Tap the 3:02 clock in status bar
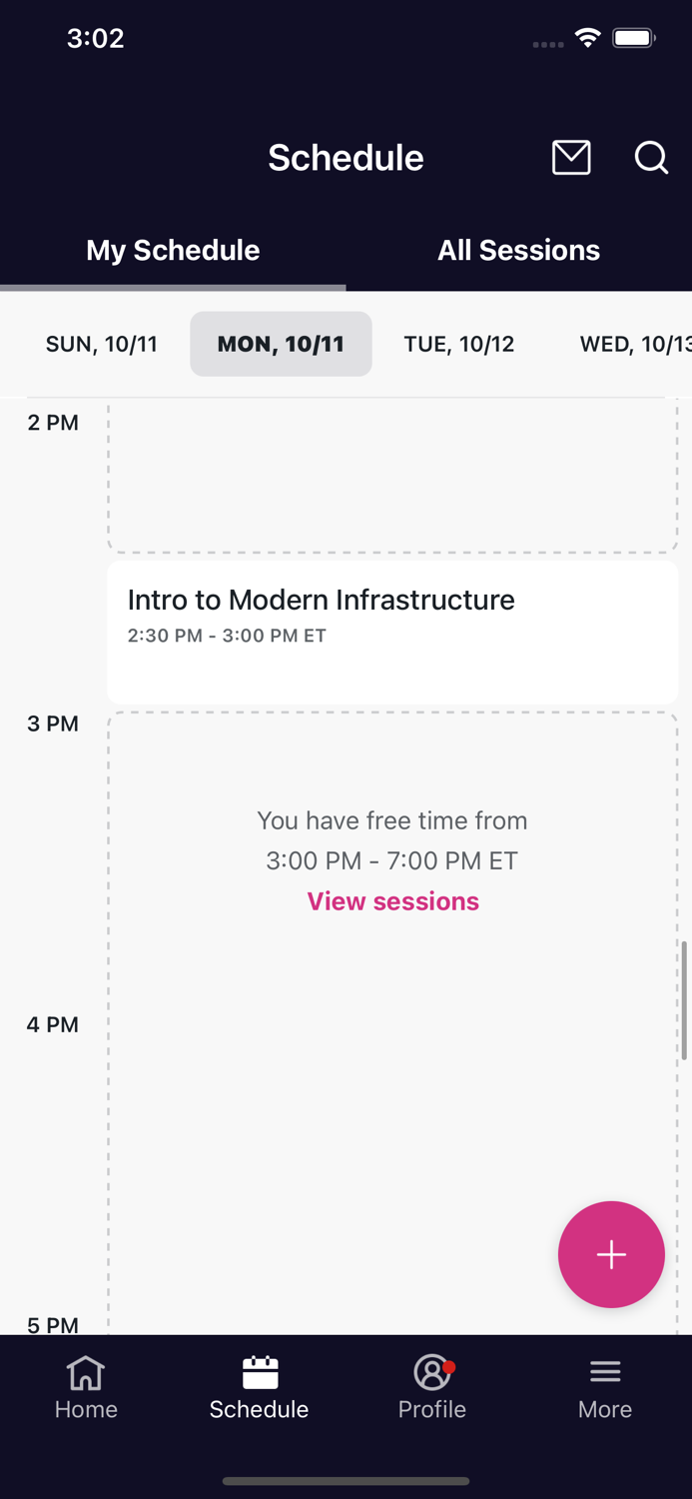The width and height of the screenshot is (692, 1499). click(x=96, y=38)
